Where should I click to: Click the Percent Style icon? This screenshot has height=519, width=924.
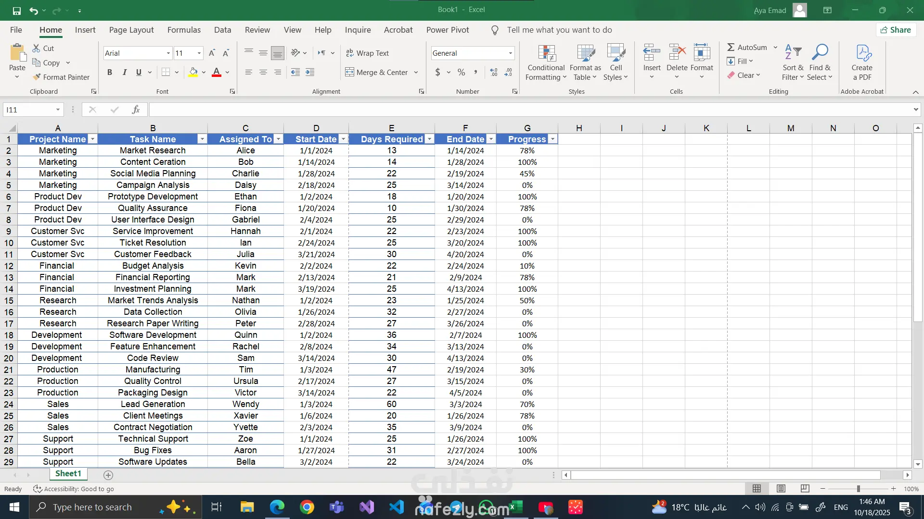461,72
